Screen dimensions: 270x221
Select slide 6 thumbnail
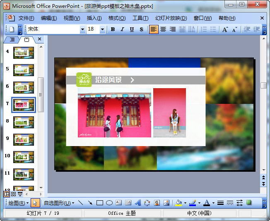[x=24, y=87]
